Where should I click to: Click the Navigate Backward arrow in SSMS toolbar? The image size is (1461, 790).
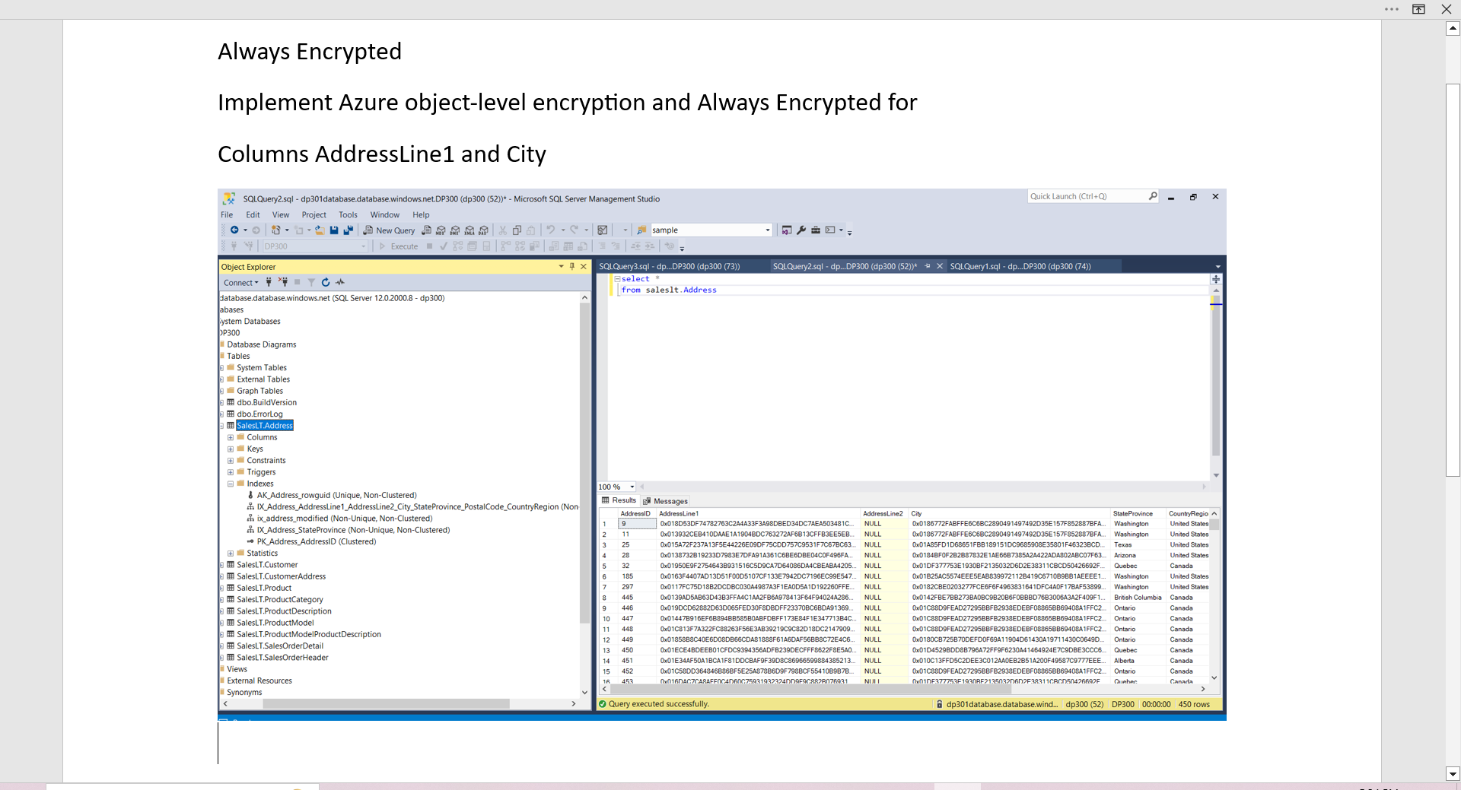234,230
